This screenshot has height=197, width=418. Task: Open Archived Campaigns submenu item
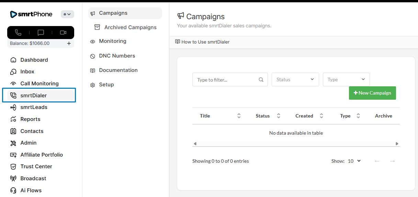tap(130, 27)
